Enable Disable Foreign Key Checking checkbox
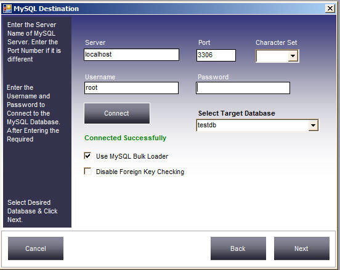The image size is (340, 270). 87,171
